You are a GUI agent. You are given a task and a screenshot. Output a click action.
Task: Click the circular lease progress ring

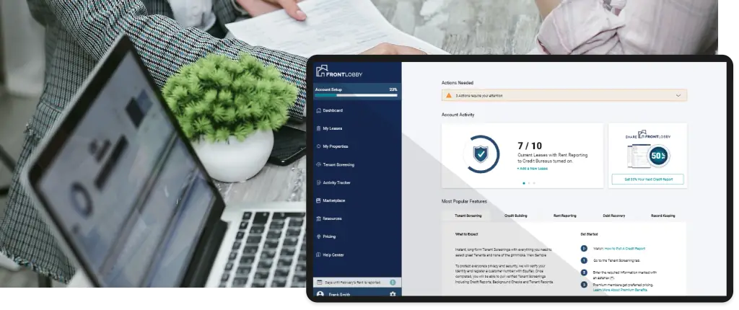click(480, 154)
